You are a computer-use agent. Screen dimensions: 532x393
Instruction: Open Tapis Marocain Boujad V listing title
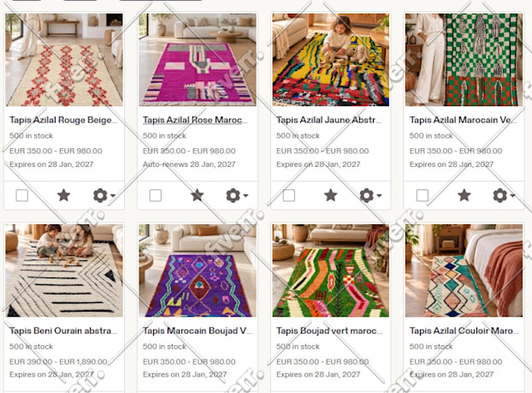click(197, 330)
